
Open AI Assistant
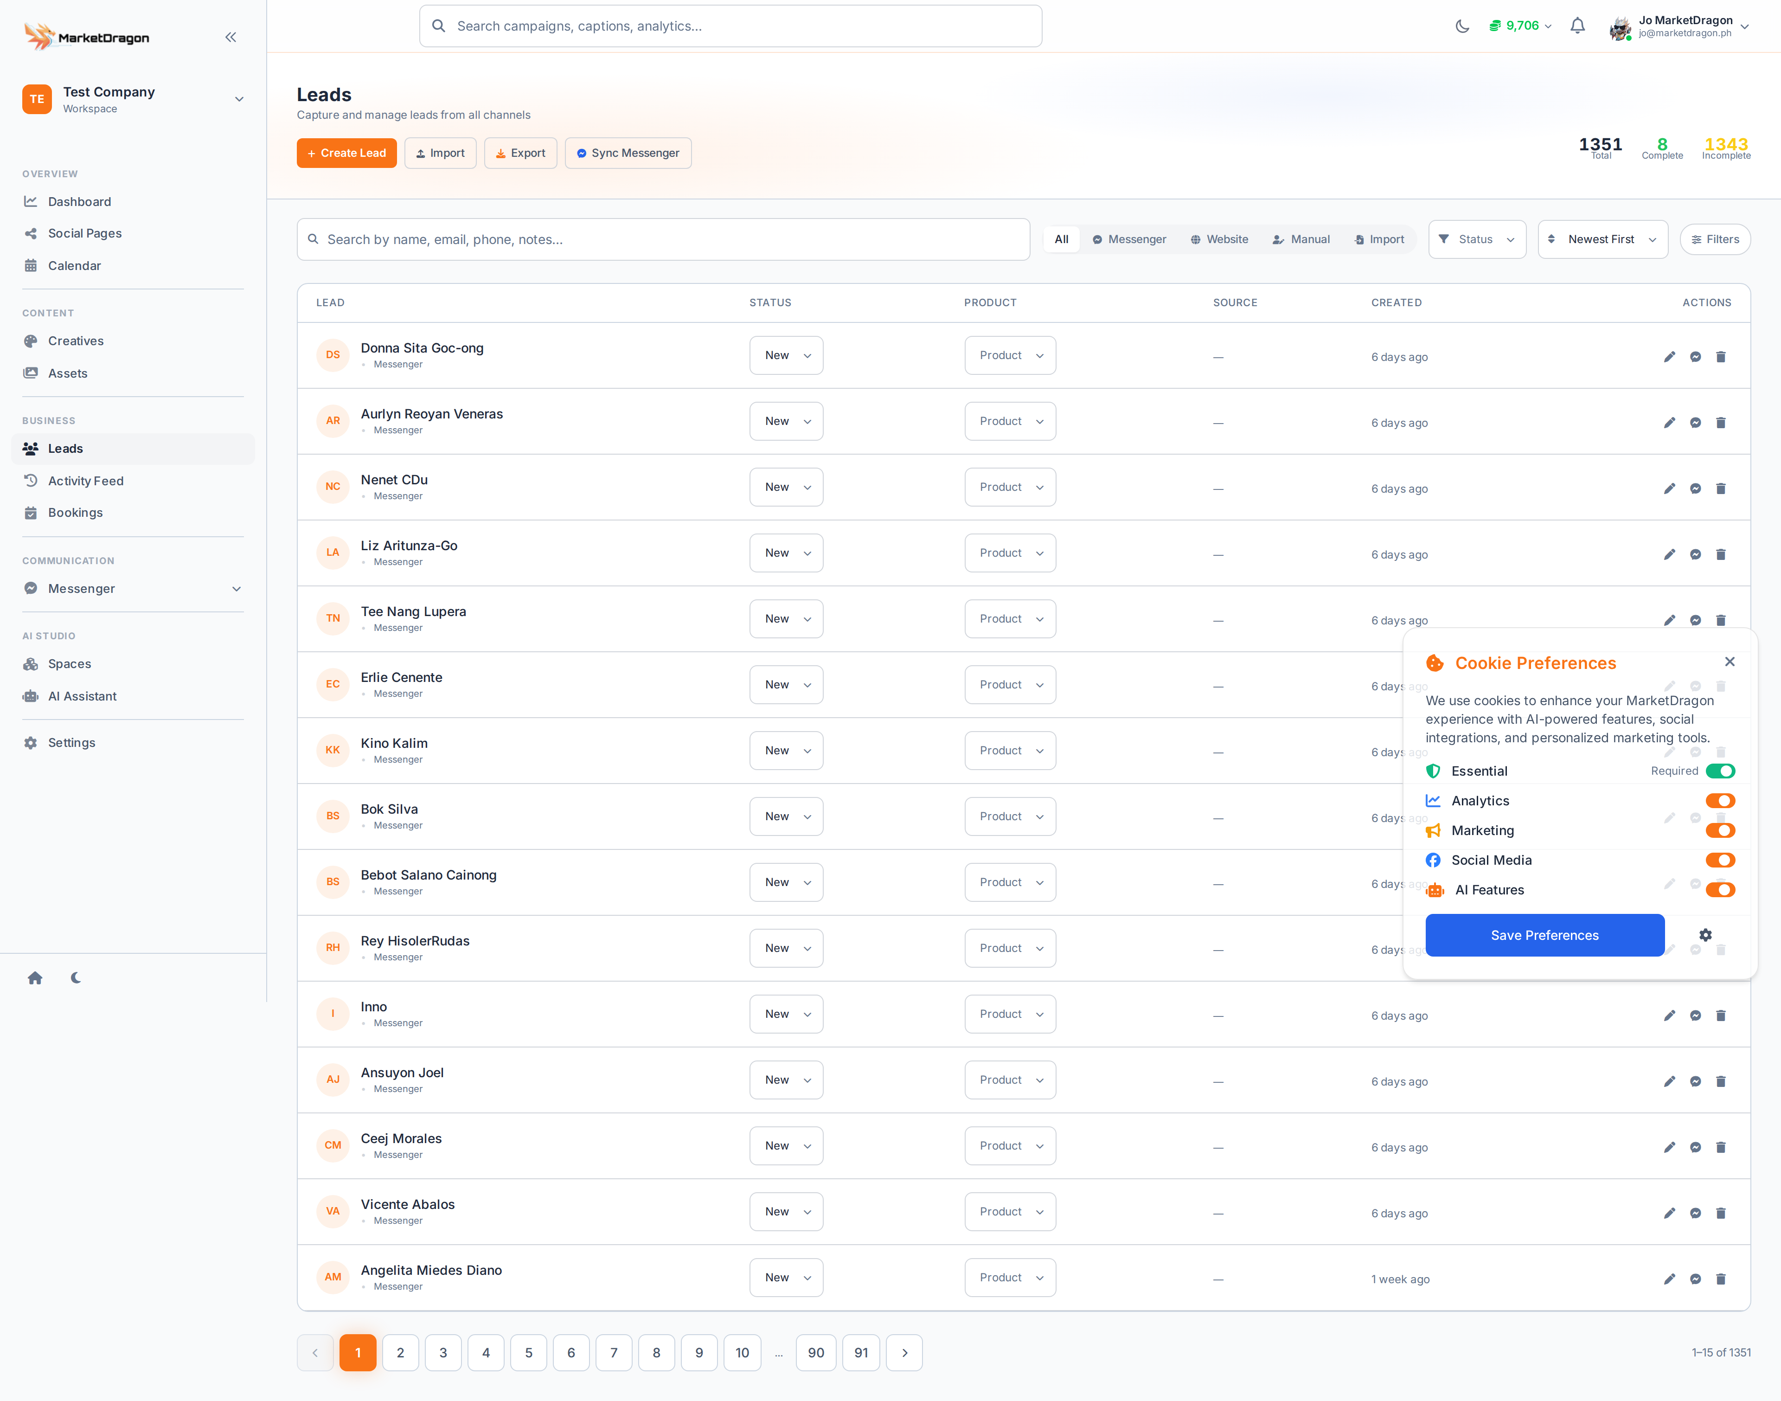(x=133, y=696)
